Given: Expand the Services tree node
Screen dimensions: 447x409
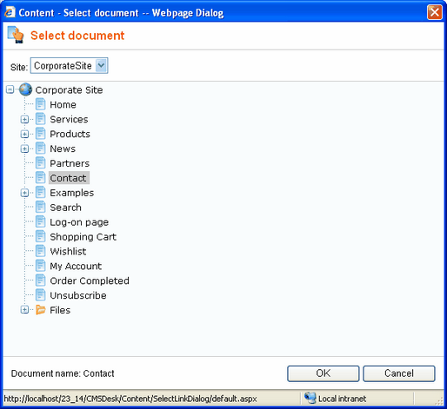Looking at the screenshot, I should [x=24, y=119].
